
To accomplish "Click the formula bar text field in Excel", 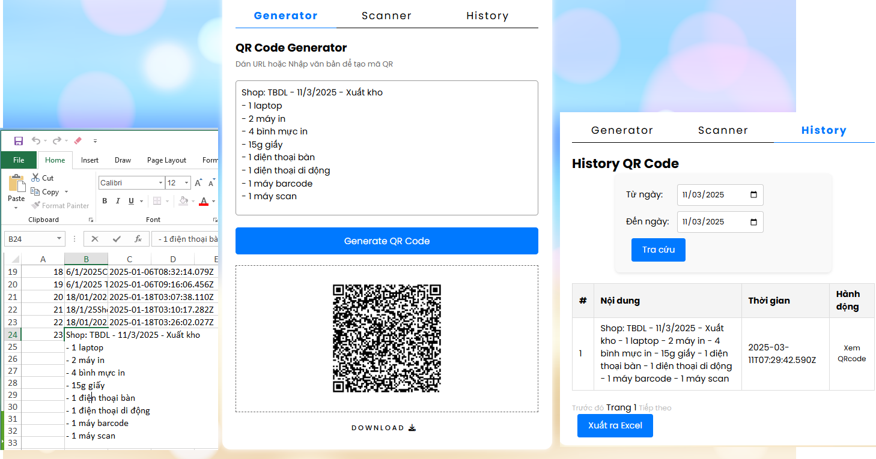I will click(185, 239).
